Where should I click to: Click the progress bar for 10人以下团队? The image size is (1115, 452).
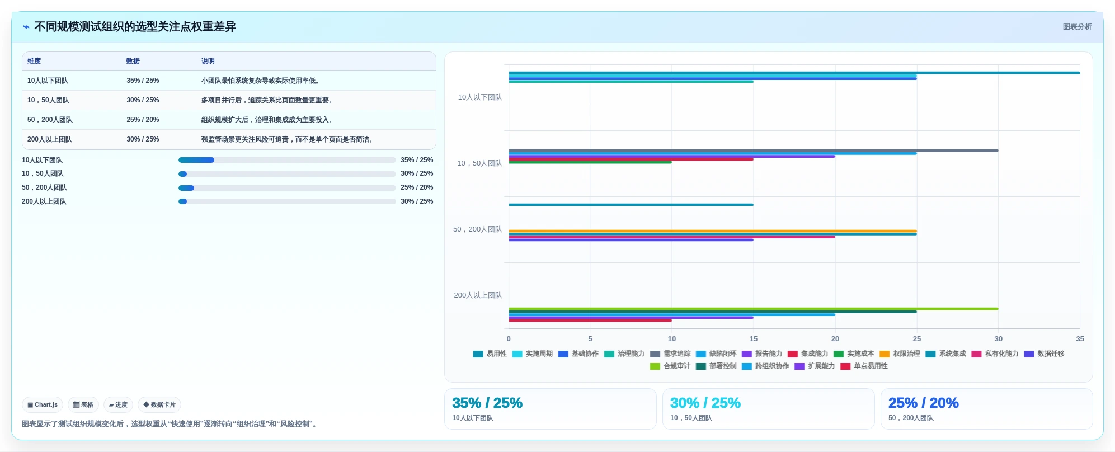pos(287,160)
